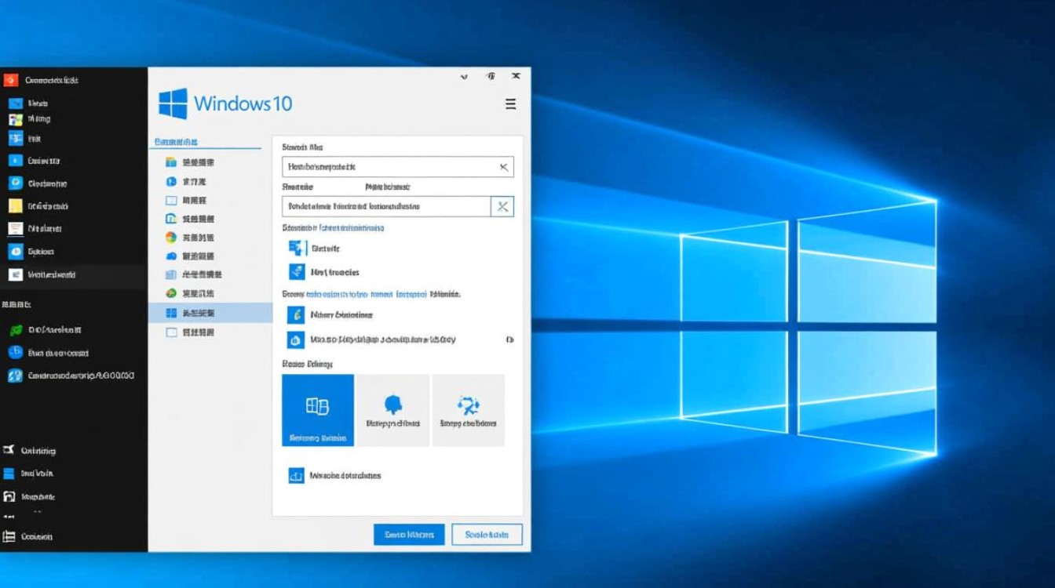Tick the empty square ending the navigation list

click(171, 332)
